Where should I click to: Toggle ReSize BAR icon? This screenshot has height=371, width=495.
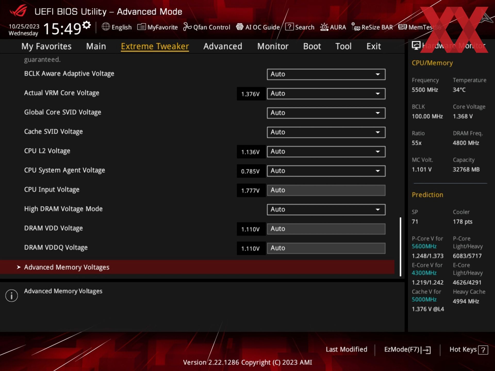(x=356, y=27)
